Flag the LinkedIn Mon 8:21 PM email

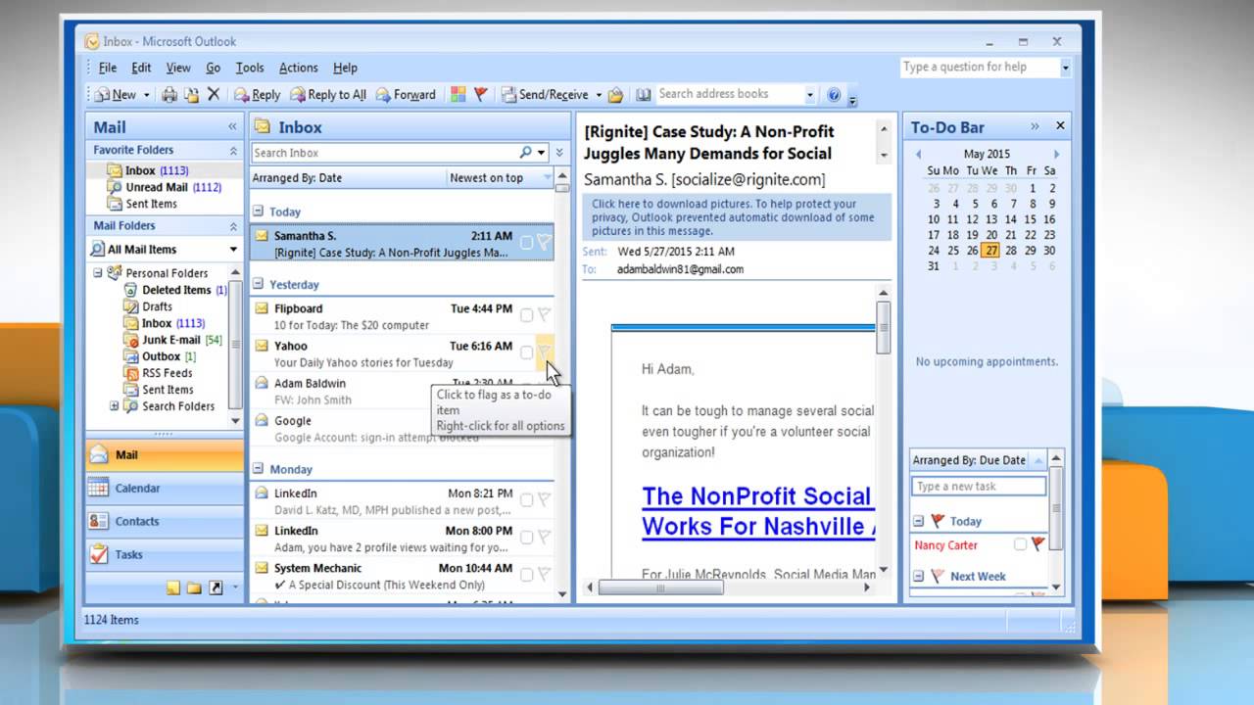(x=545, y=500)
